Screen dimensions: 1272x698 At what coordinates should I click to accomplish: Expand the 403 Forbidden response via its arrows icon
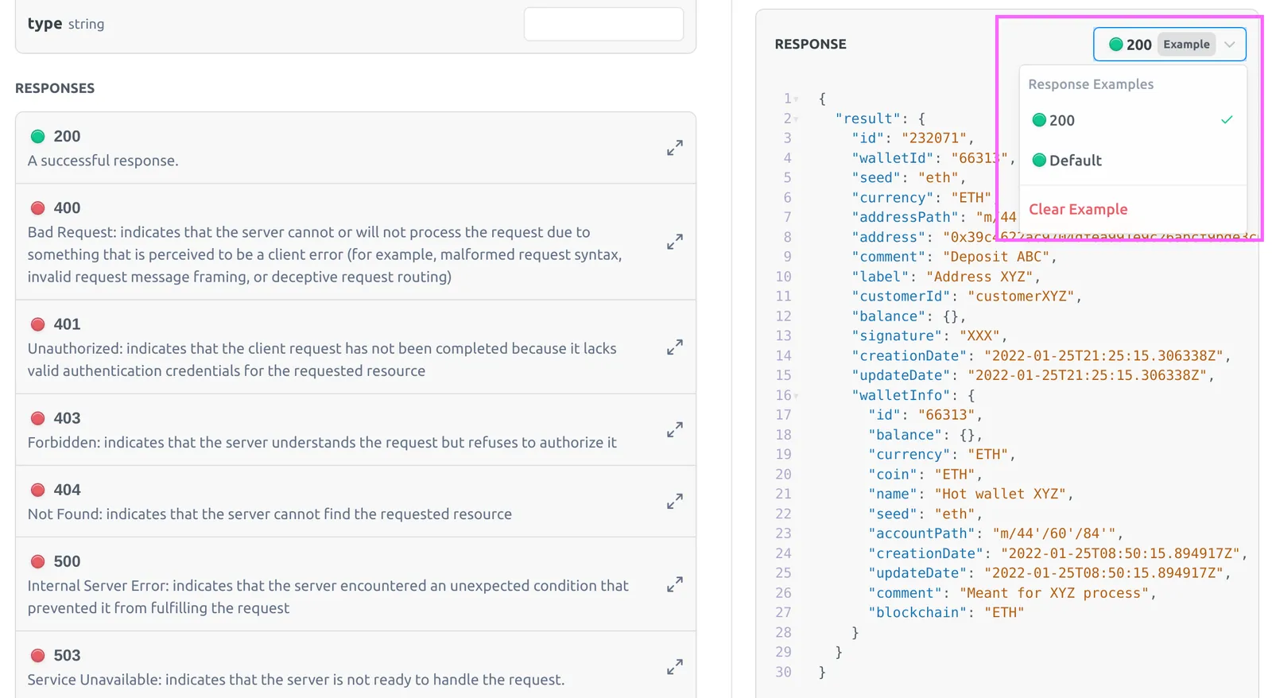(674, 430)
